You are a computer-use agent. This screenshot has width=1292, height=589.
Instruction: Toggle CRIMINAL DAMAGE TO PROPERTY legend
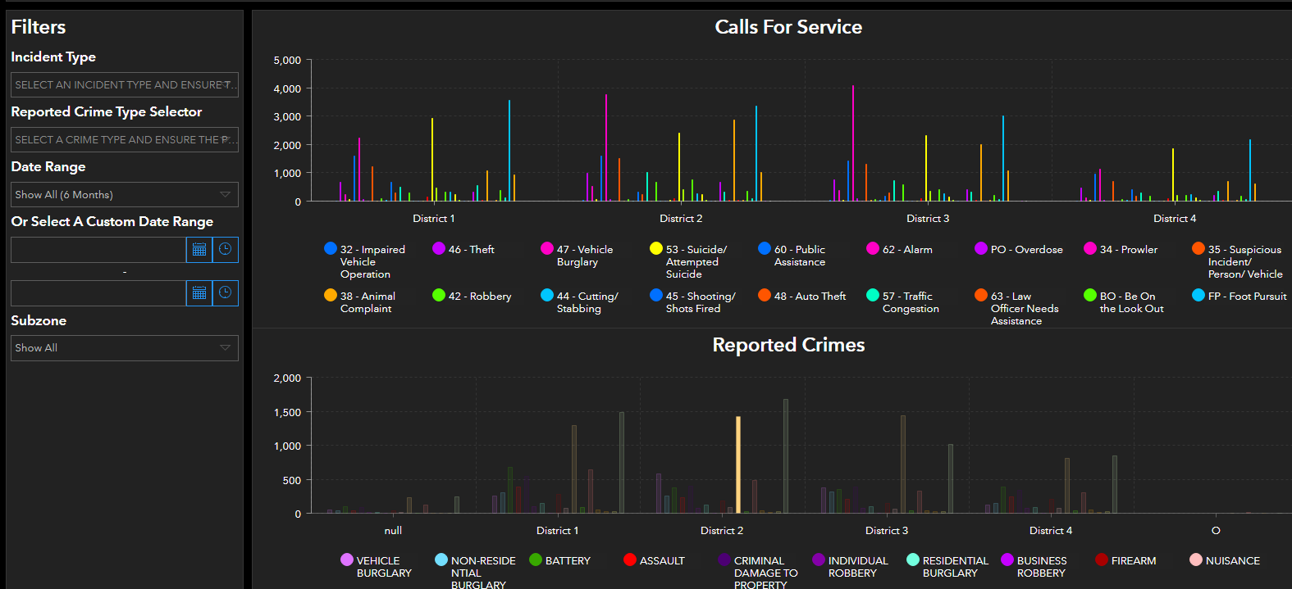pos(758,572)
